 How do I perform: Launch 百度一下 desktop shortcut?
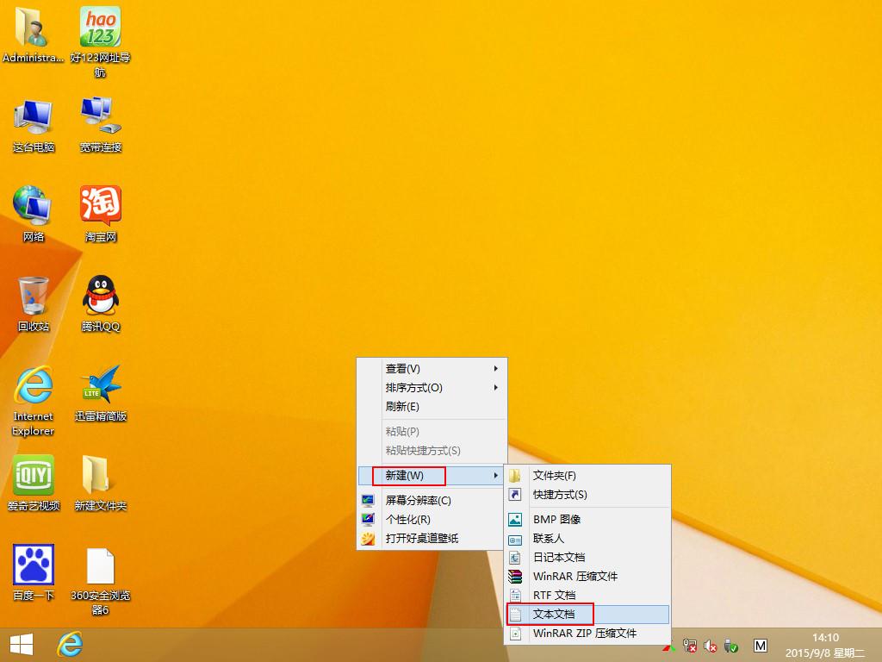[33, 565]
